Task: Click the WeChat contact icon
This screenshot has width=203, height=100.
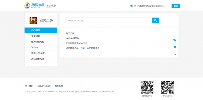Action: (175, 40)
